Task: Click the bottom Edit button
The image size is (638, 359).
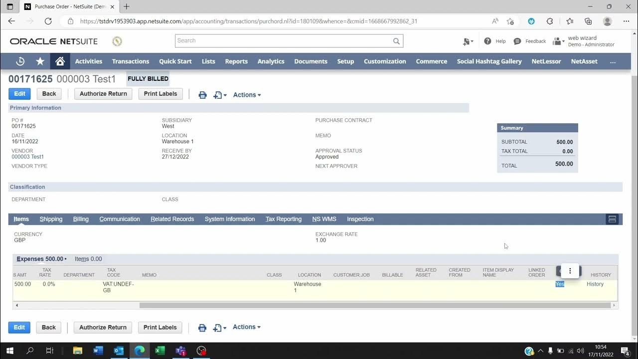Action: pos(19,328)
